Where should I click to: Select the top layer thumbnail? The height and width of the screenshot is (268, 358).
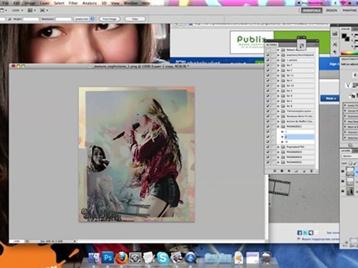point(350,171)
